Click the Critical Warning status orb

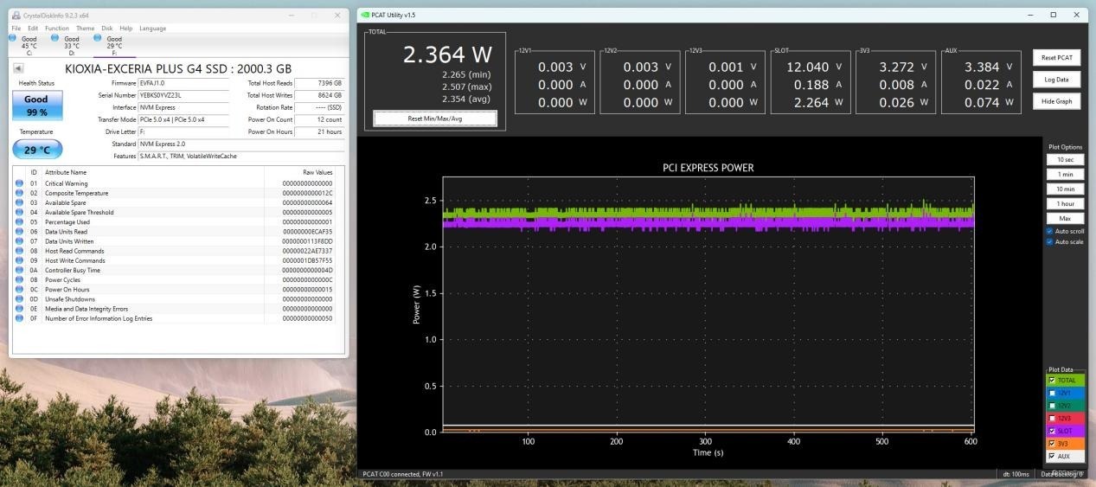click(19, 183)
